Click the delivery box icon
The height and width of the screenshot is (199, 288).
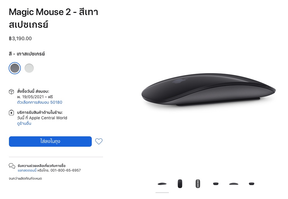tap(11, 92)
